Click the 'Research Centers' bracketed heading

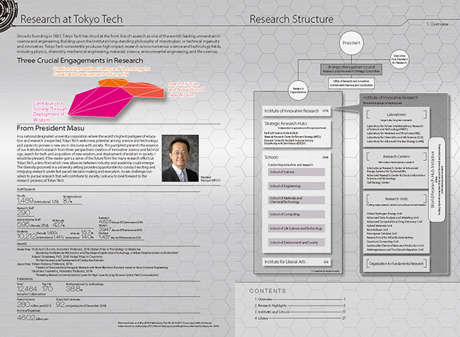click(396, 157)
